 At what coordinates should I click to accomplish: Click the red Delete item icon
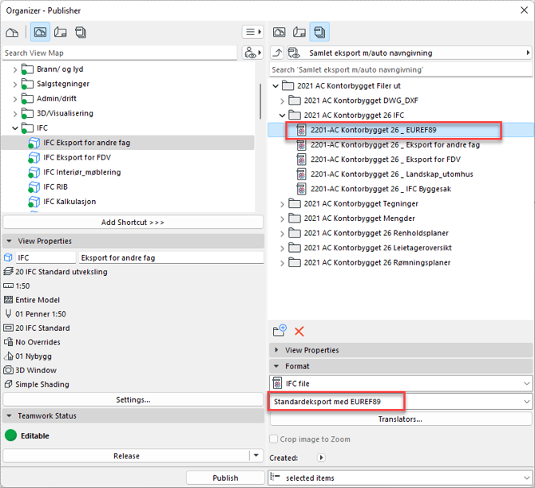pyautogui.click(x=299, y=331)
